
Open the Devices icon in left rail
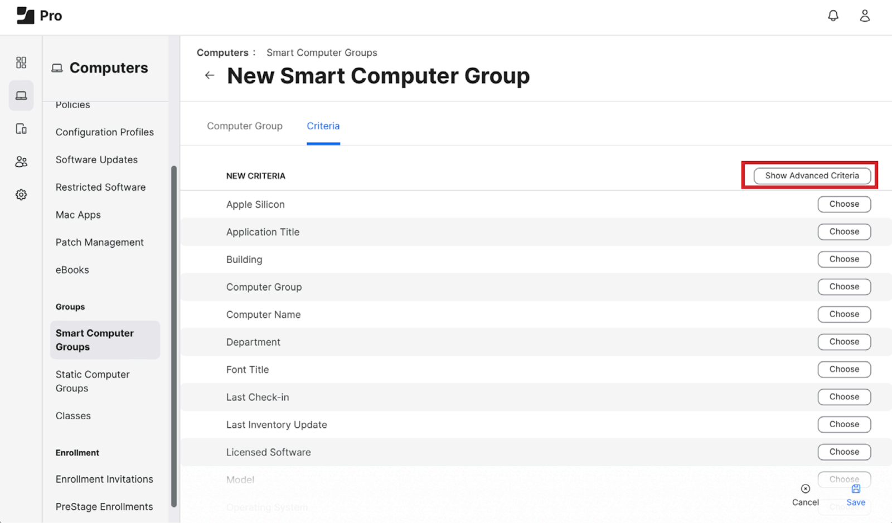coord(21,129)
